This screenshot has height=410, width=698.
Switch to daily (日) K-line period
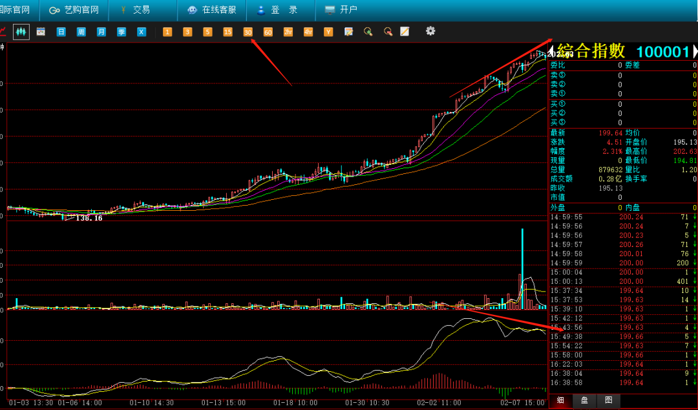point(61,32)
